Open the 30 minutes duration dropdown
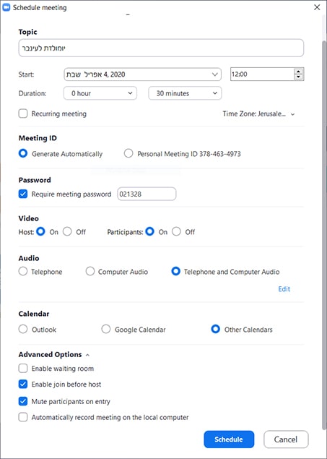 (185, 93)
